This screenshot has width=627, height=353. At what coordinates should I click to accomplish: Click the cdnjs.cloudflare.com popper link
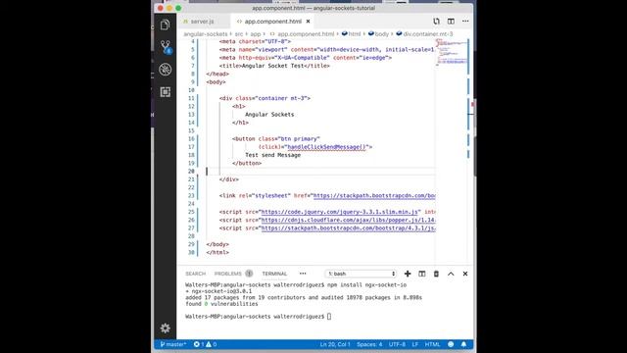pyautogui.click(x=349, y=220)
